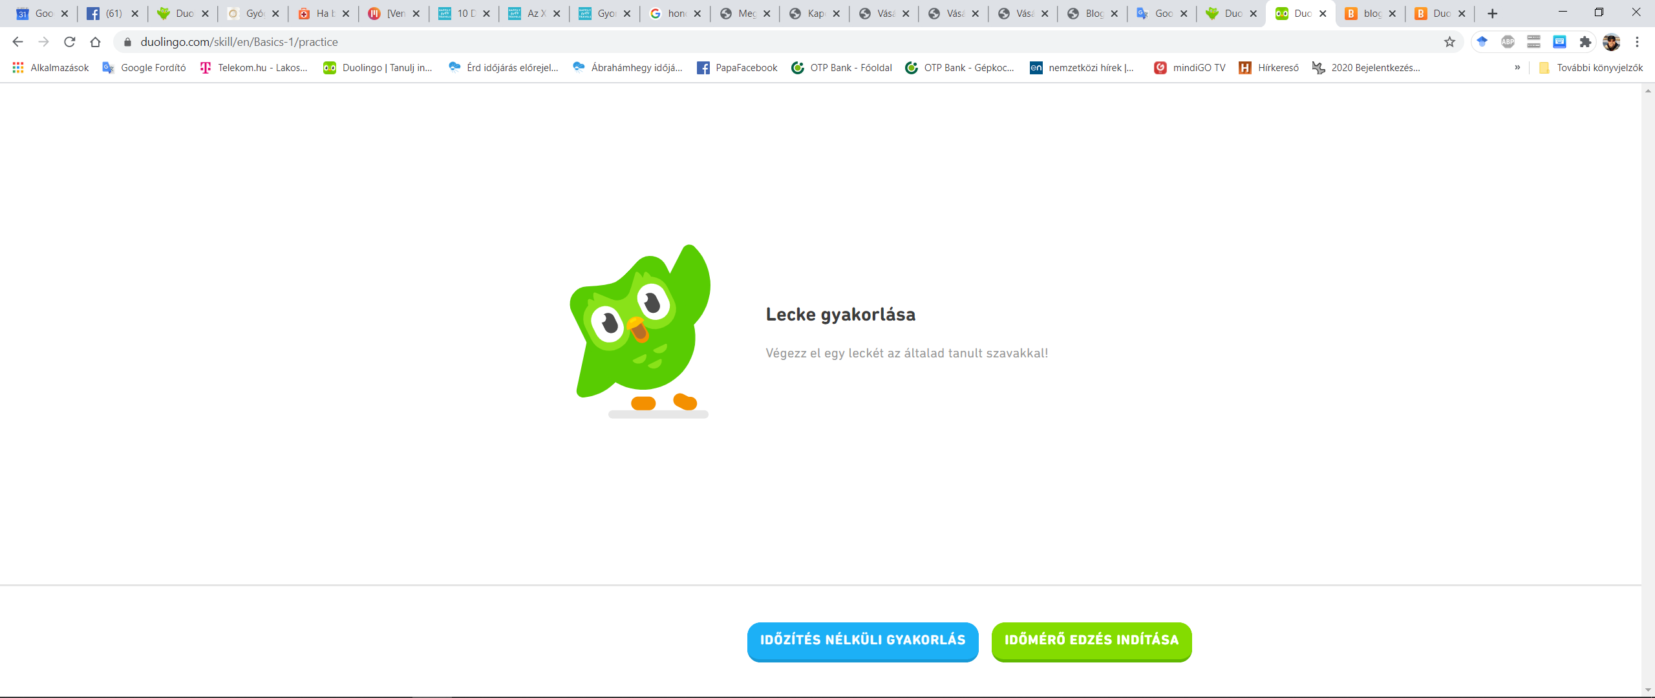Open the mindiGO TV bookmark
This screenshot has width=1655, height=698.
[1190, 68]
